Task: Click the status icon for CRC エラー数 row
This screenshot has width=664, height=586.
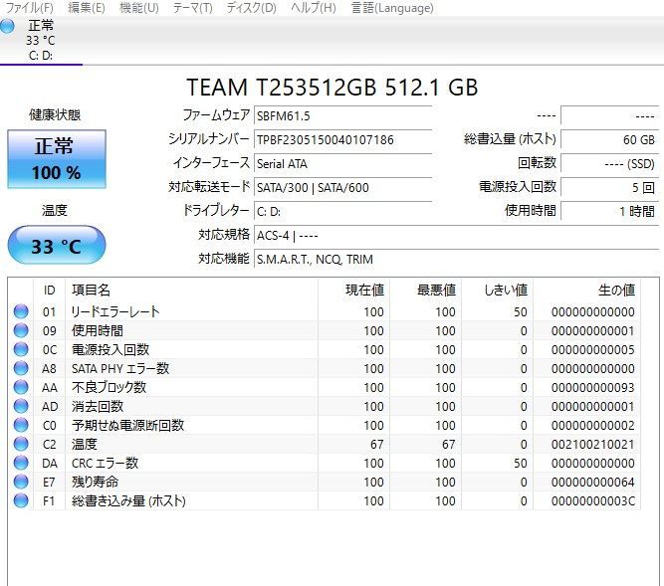Action: (x=21, y=463)
